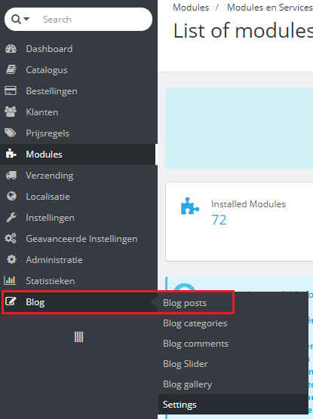Choose Blog Slider in submenu
This screenshot has width=313, height=419.
pyautogui.click(x=185, y=364)
